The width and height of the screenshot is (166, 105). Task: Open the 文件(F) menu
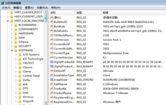point(6,8)
